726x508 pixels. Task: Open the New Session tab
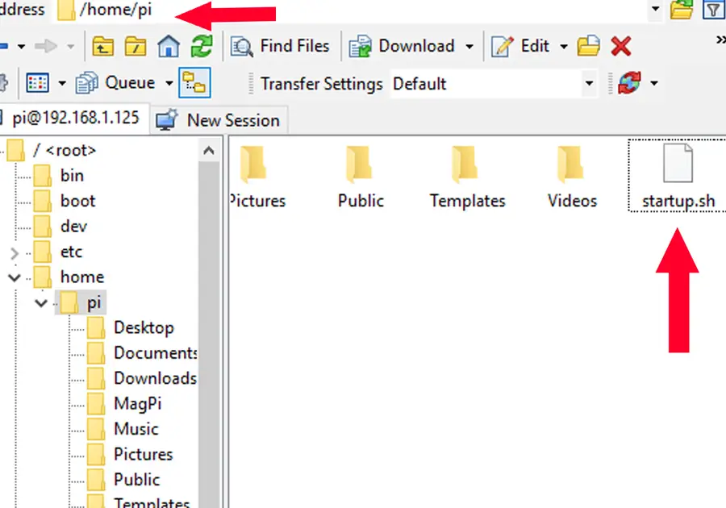(x=218, y=120)
